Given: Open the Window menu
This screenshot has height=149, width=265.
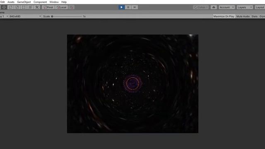Looking at the screenshot, I should [54, 2].
